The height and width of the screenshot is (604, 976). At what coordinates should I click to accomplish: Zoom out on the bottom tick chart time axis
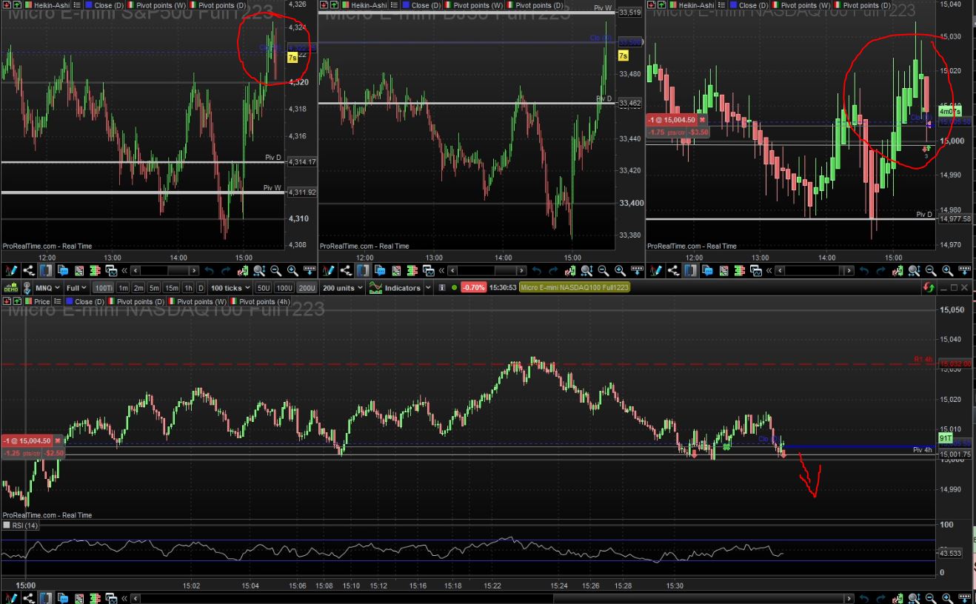(x=931, y=598)
